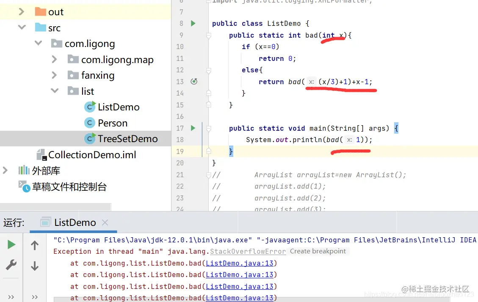Screen dimensions: 478x302
Task: Open the StackOverflowError link
Action: click(248, 252)
